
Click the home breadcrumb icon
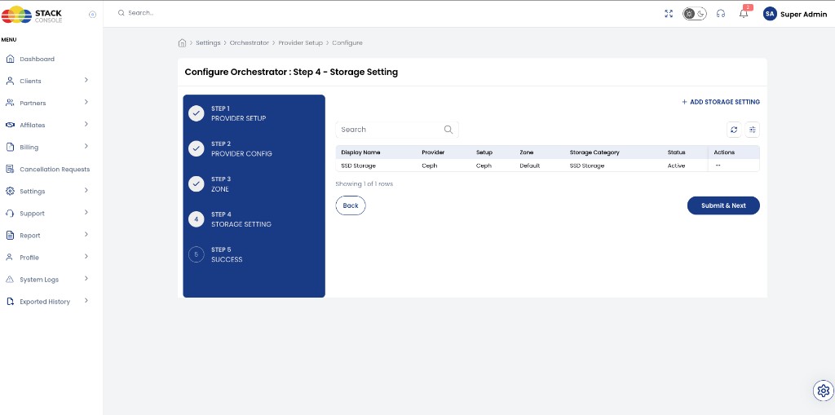tap(182, 42)
